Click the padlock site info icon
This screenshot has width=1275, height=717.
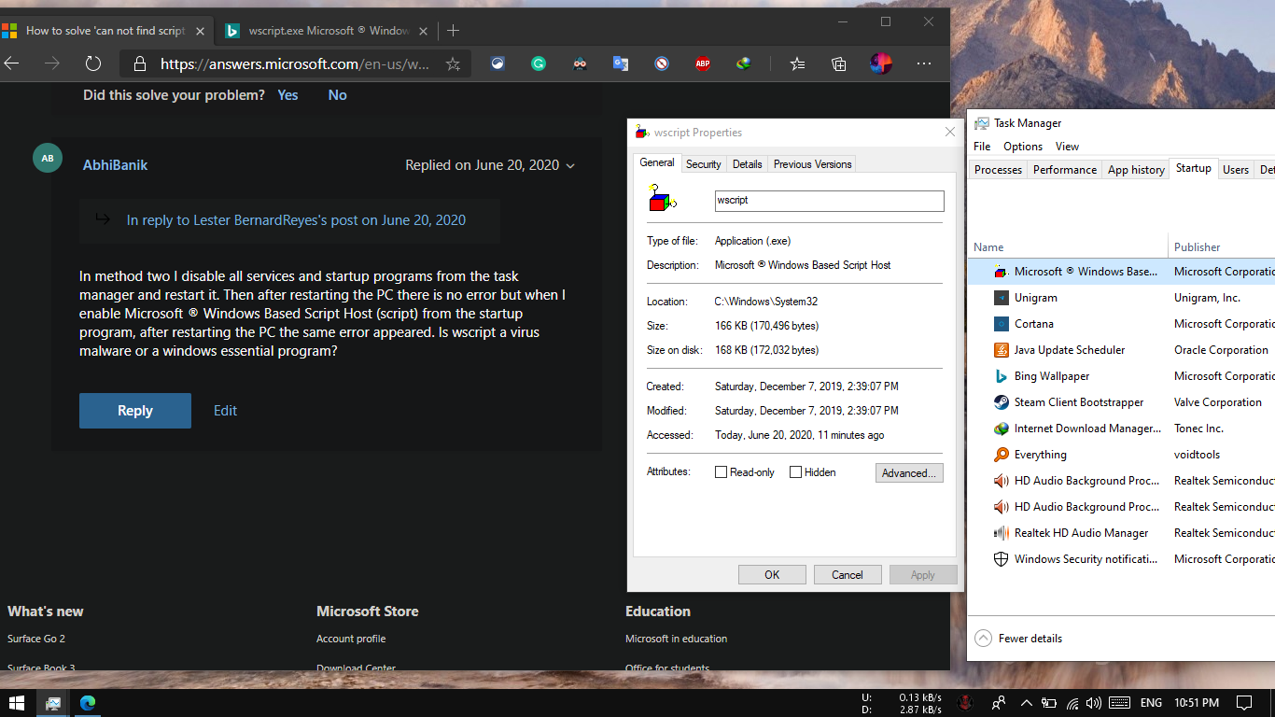point(140,63)
